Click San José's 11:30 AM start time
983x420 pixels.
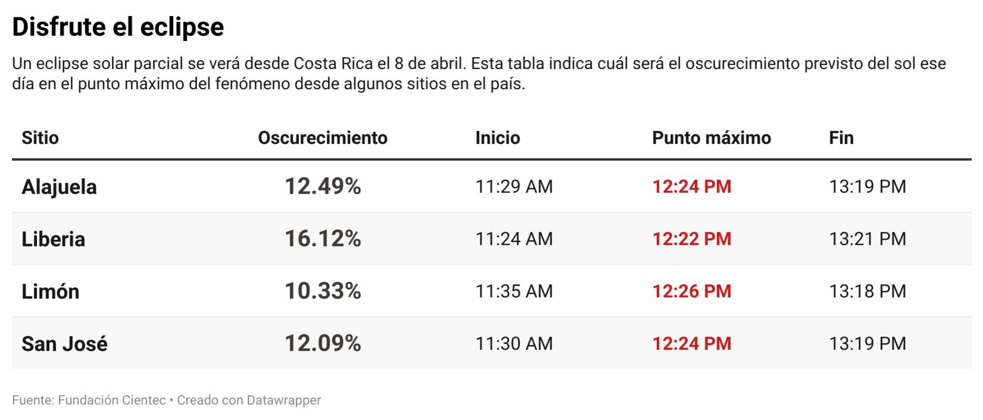(x=514, y=343)
